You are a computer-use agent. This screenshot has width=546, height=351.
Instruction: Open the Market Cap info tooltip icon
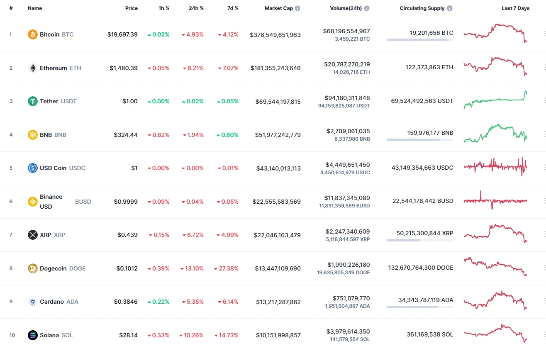click(x=297, y=8)
